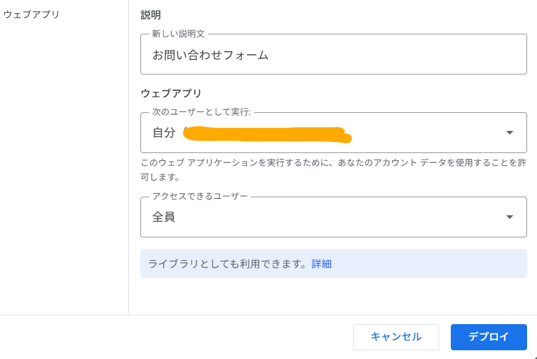Expand the 次のユーザーとして実行 arrow icon
Image resolution: width=537 pixels, height=359 pixels.
(510, 133)
